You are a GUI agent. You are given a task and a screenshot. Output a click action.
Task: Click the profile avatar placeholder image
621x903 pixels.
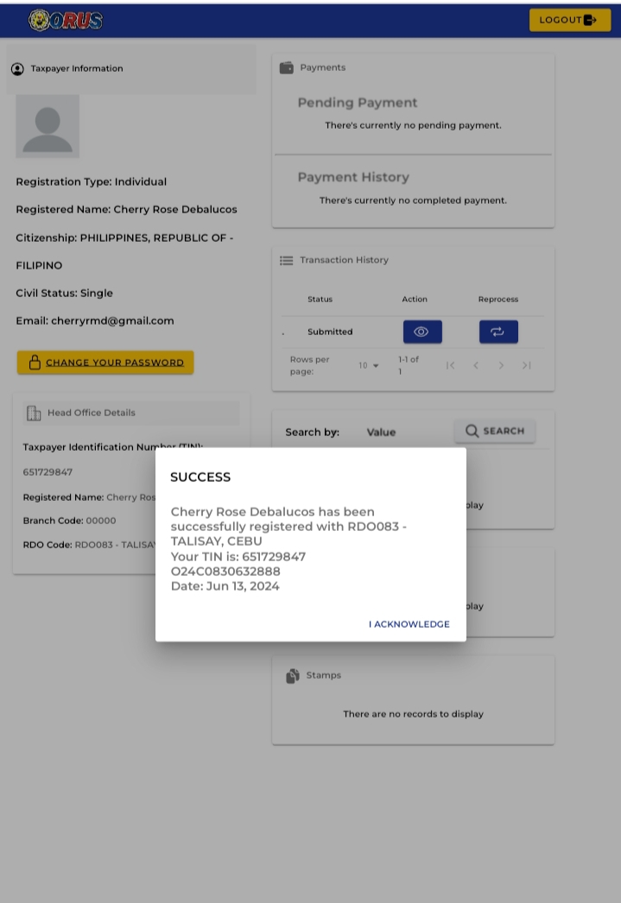[x=48, y=126]
